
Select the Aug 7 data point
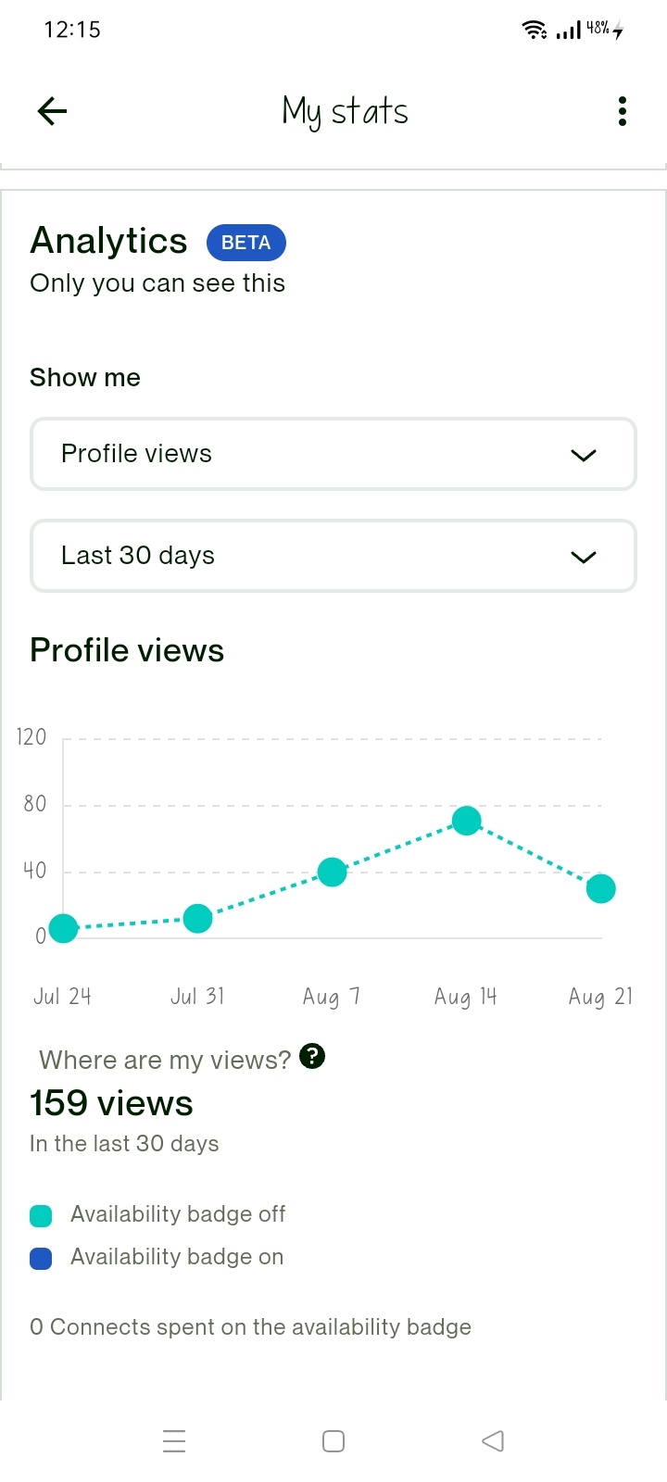click(333, 872)
